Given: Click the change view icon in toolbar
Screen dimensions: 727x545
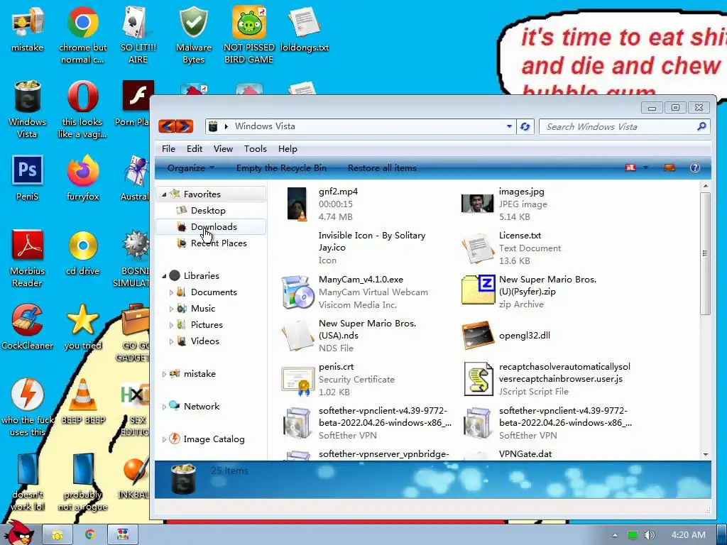Looking at the screenshot, I should [630, 167].
